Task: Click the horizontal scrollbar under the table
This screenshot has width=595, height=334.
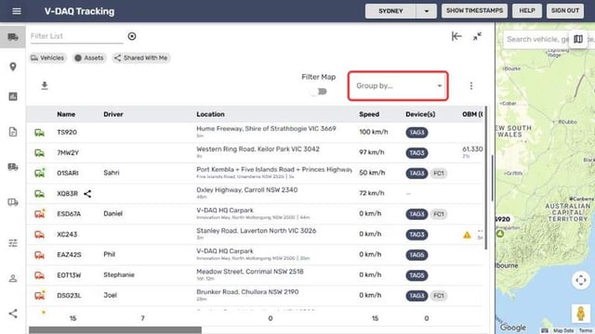Action: [x=115, y=330]
